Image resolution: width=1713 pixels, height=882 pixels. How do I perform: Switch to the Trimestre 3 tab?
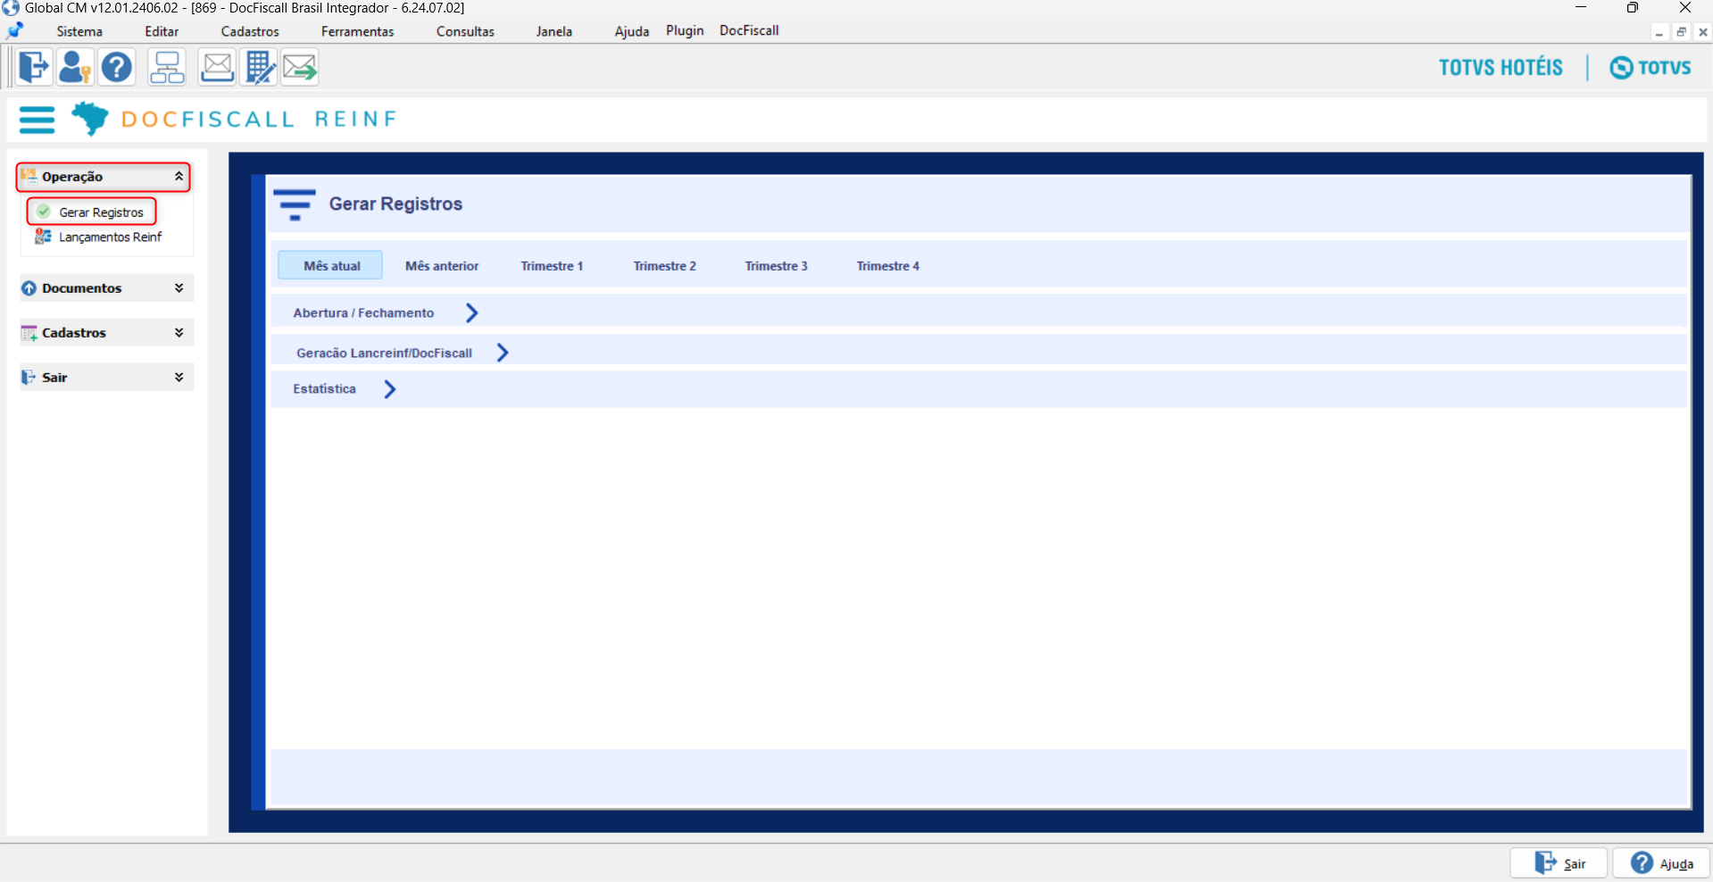777,266
